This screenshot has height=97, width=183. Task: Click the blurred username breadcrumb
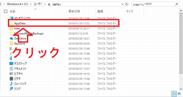pyautogui.click(x=54, y=4)
